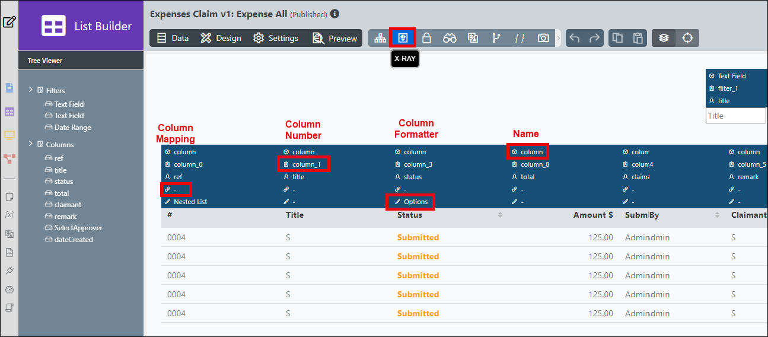Image resolution: width=768 pixels, height=337 pixels.
Task: Click the Copy element icon
Action: (617, 38)
